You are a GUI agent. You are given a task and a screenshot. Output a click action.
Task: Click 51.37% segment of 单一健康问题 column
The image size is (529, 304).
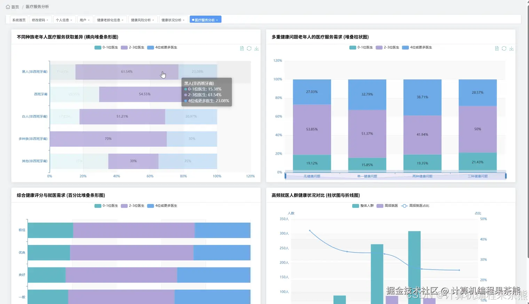coord(367,134)
